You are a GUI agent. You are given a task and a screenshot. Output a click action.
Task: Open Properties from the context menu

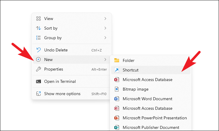click(x=54, y=69)
